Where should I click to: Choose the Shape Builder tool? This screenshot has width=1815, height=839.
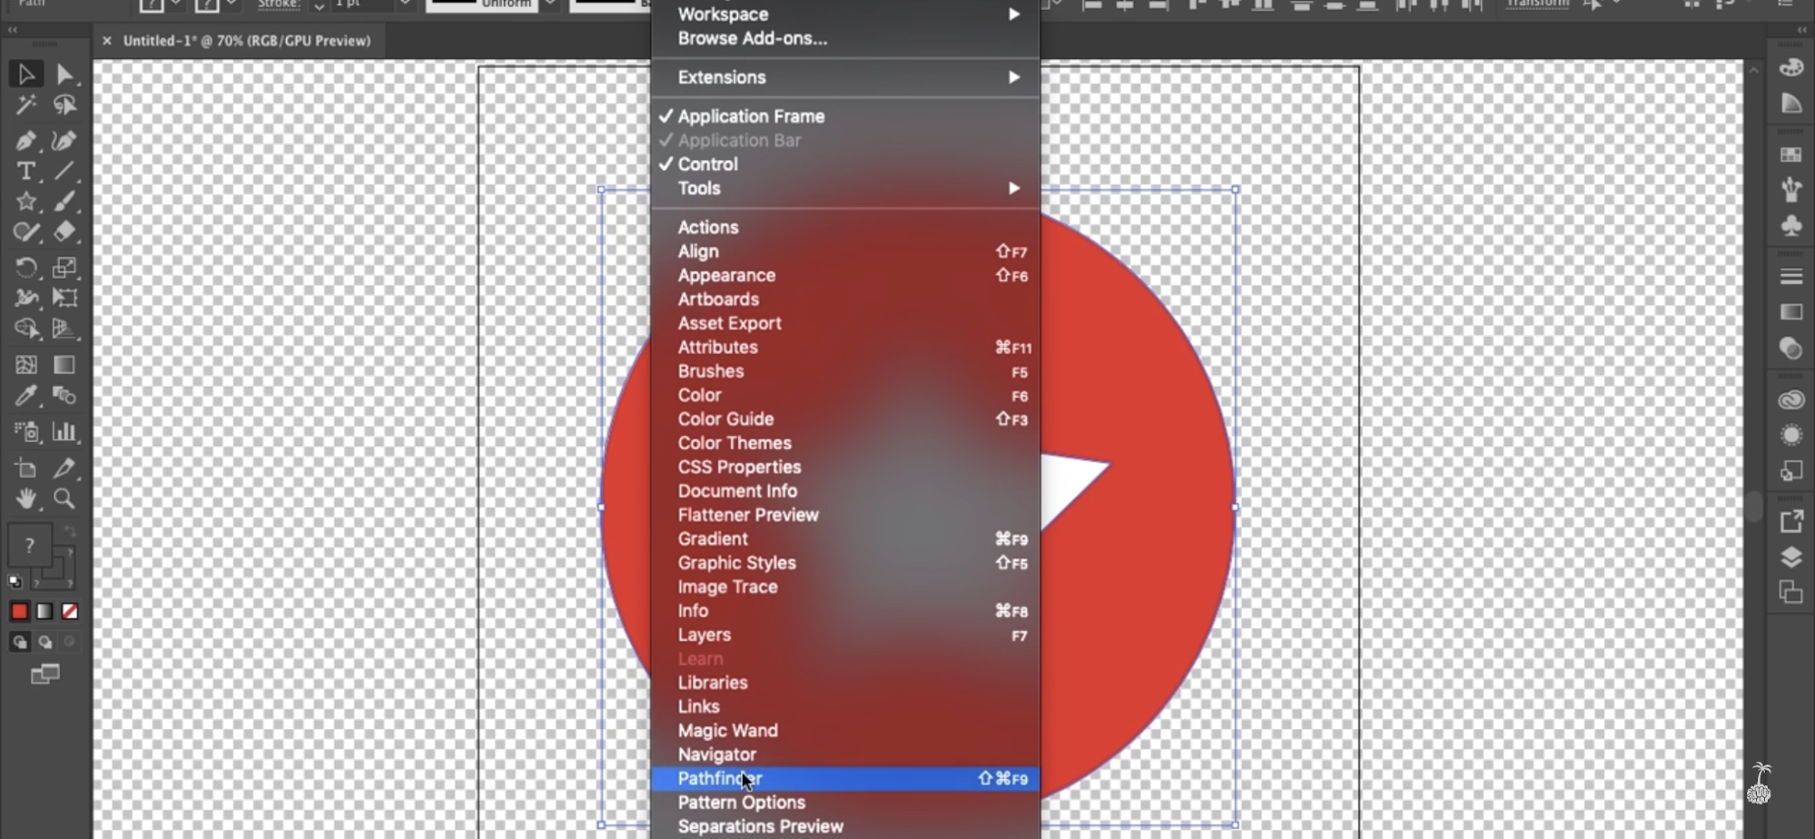(25, 329)
